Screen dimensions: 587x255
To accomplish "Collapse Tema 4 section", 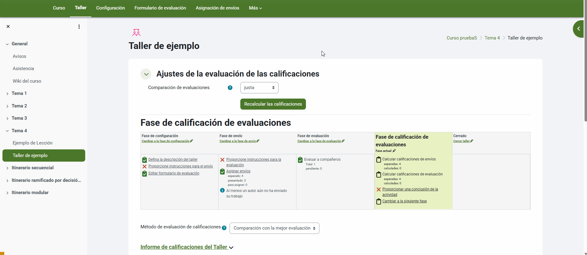I will pos(7,131).
